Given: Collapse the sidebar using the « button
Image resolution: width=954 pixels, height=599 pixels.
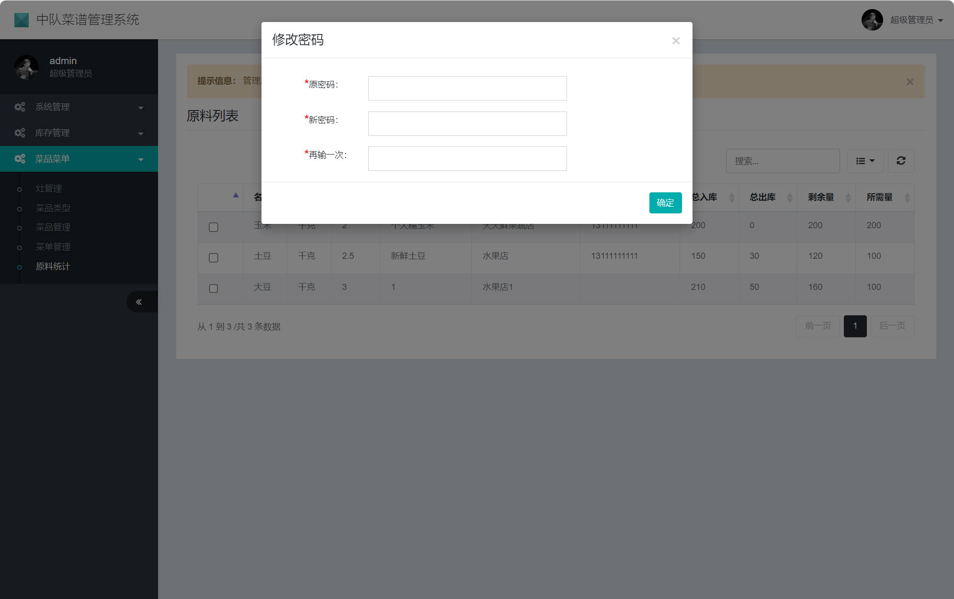Looking at the screenshot, I should tap(139, 301).
